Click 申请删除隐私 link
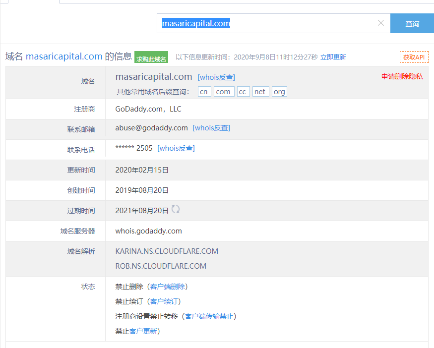Viewport: 434px width, 348px height. tap(402, 77)
